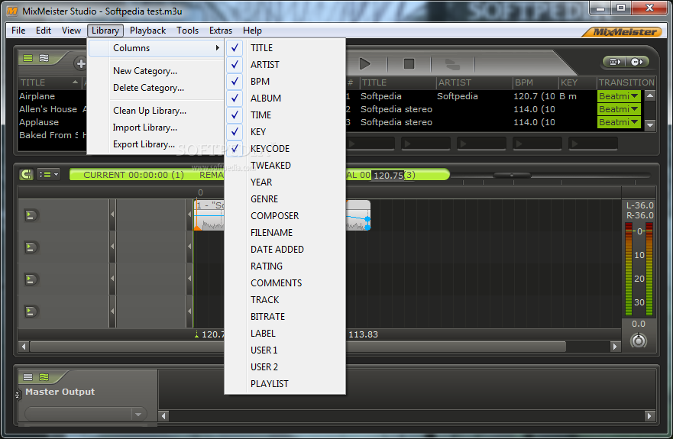Enable the COMPOSER column
This screenshot has height=439, width=673.
285,215
